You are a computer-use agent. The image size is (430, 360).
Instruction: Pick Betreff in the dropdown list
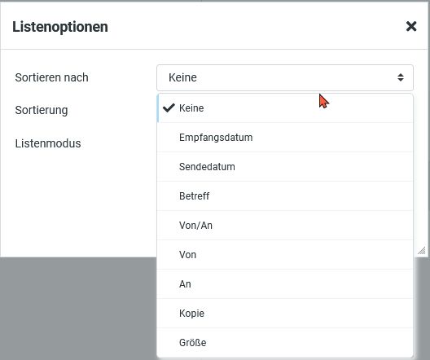coord(285,196)
